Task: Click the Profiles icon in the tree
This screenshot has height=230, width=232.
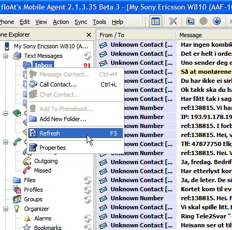Action: [x=17, y=190]
